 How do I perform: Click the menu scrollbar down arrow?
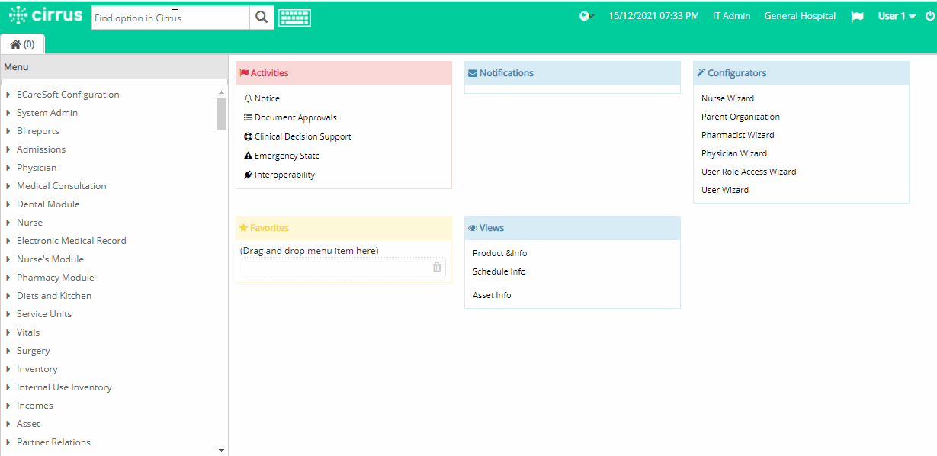(222, 451)
